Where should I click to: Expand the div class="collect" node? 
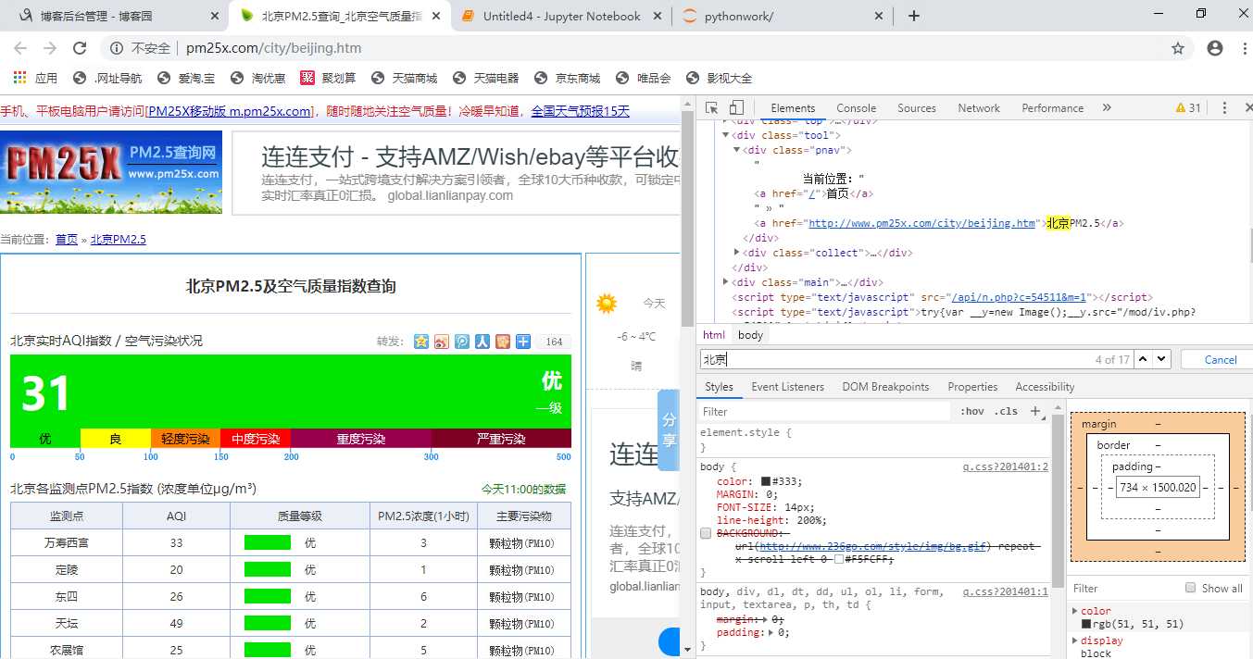pos(737,253)
